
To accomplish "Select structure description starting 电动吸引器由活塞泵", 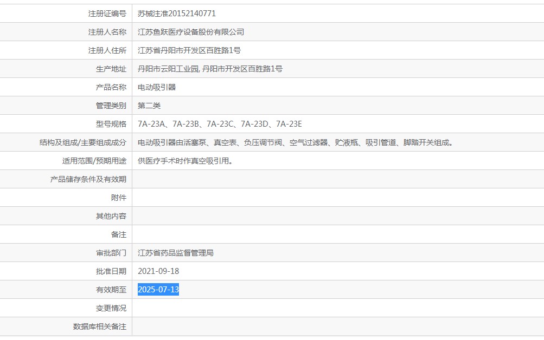I will click(x=296, y=142).
